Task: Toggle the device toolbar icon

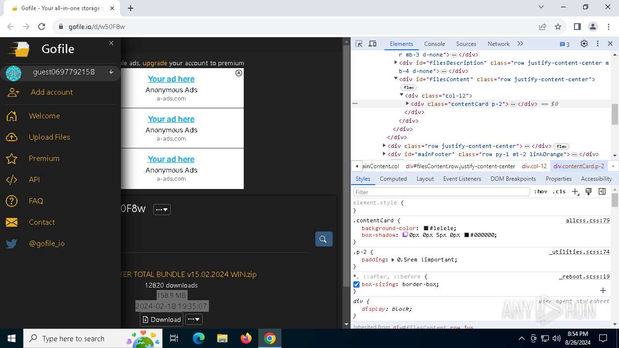Action: (x=372, y=43)
